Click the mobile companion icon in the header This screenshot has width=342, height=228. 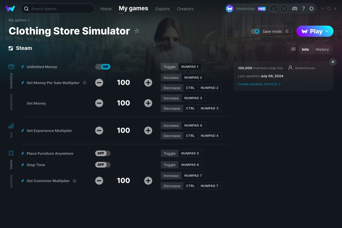(x=274, y=9)
